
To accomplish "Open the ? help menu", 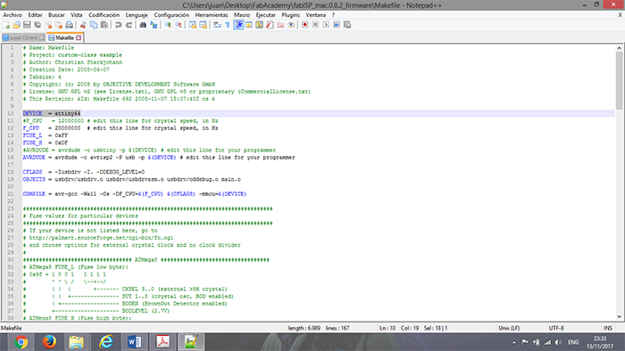I will coord(333,15).
